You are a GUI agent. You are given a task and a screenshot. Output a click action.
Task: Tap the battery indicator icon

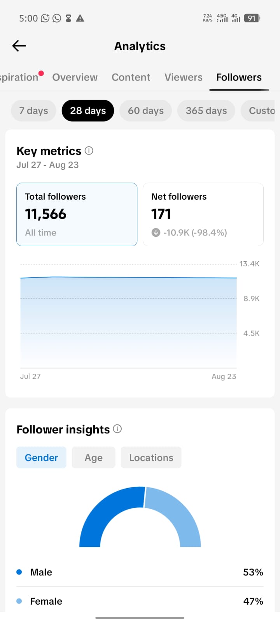(x=252, y=18)
